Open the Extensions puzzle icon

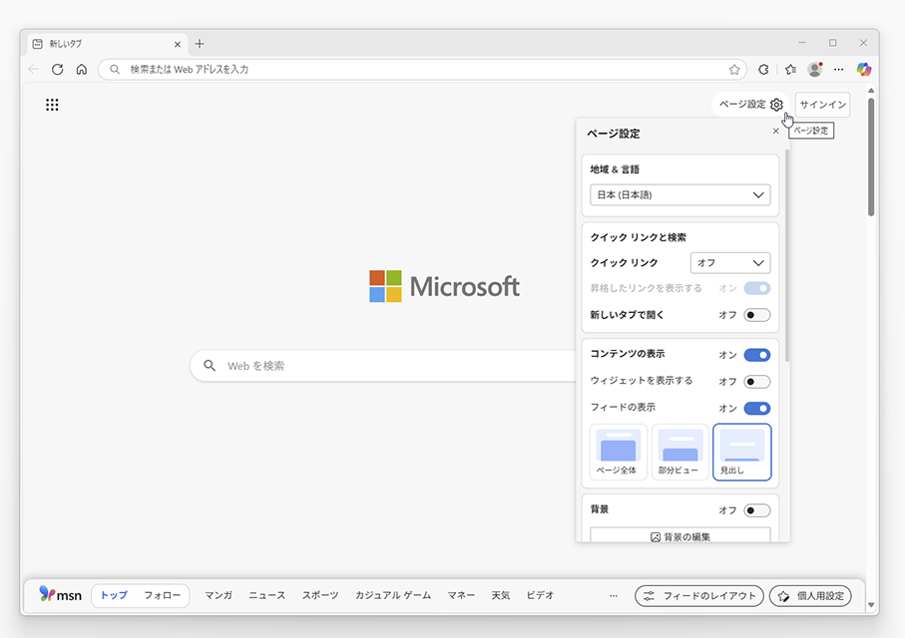tap(763, 69)
